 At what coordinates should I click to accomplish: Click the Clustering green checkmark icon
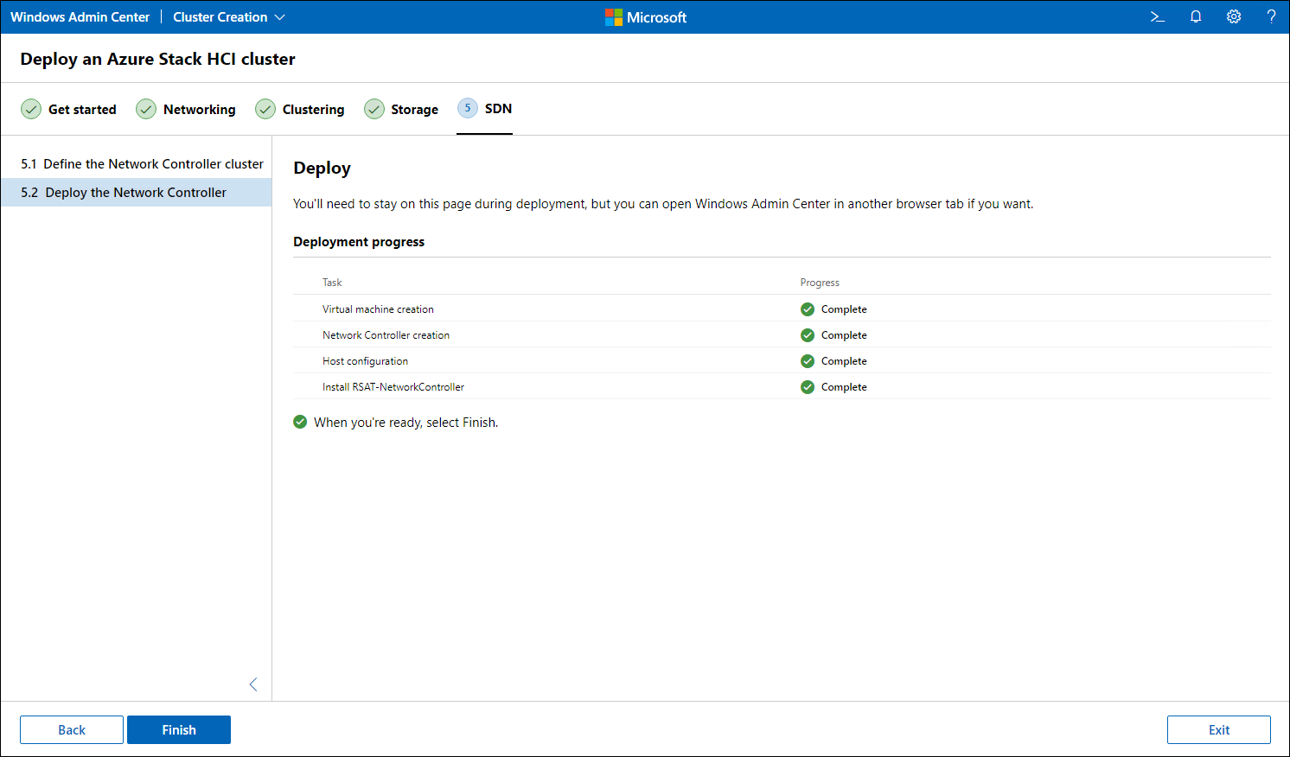(x=265, y=109)
